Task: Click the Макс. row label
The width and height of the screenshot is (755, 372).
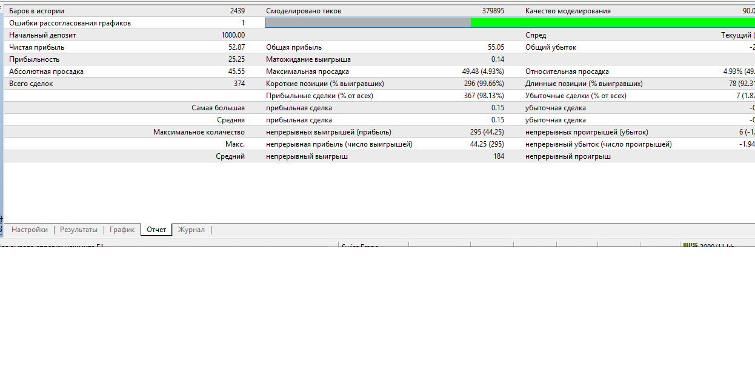Action: click(235, 144)
